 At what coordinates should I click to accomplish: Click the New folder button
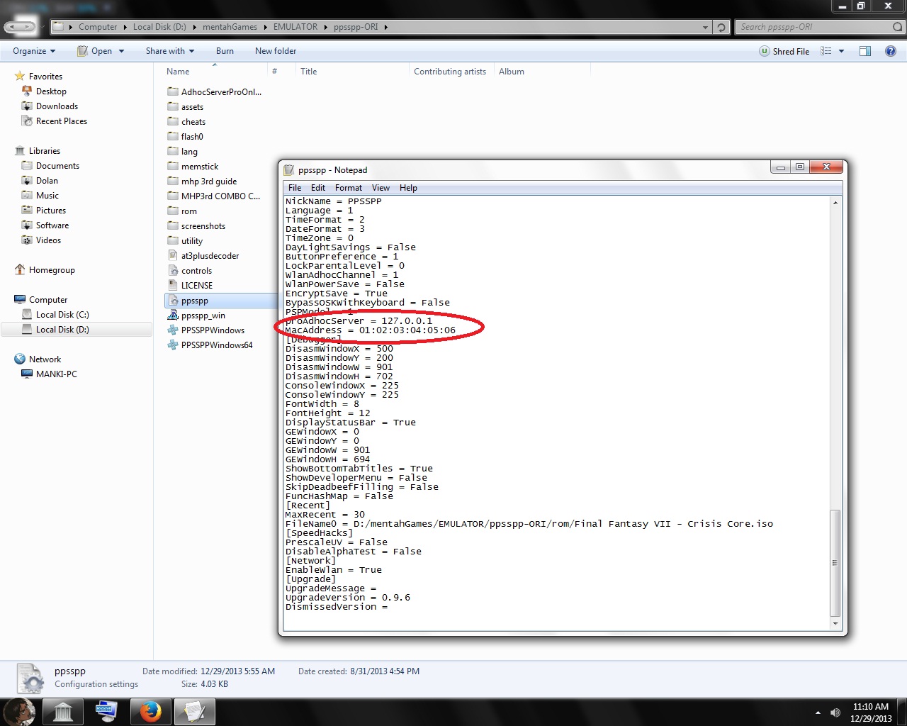pos(276,51)
